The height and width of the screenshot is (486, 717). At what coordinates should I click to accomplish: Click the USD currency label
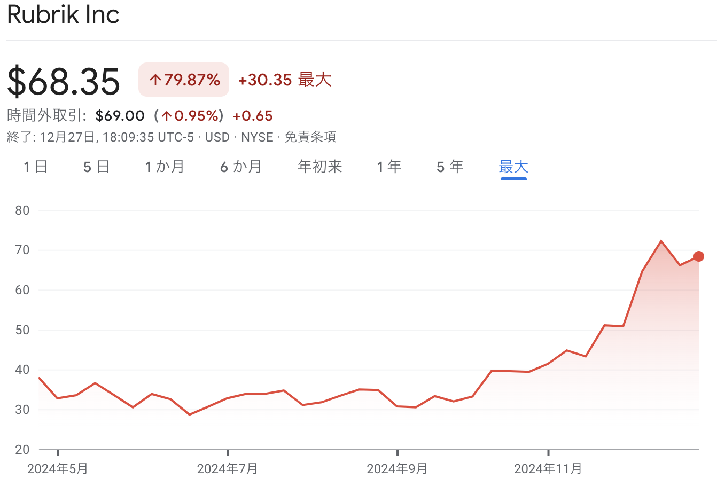point(217,137)
